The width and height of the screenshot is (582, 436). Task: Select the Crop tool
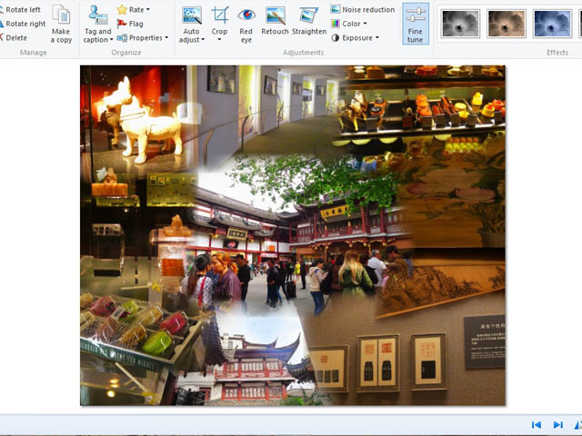coord(219,19)
